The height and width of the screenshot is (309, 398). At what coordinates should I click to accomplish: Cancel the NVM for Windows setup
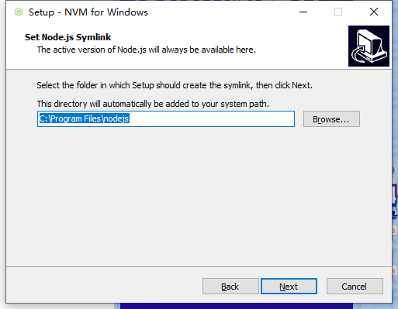(355, 286)
